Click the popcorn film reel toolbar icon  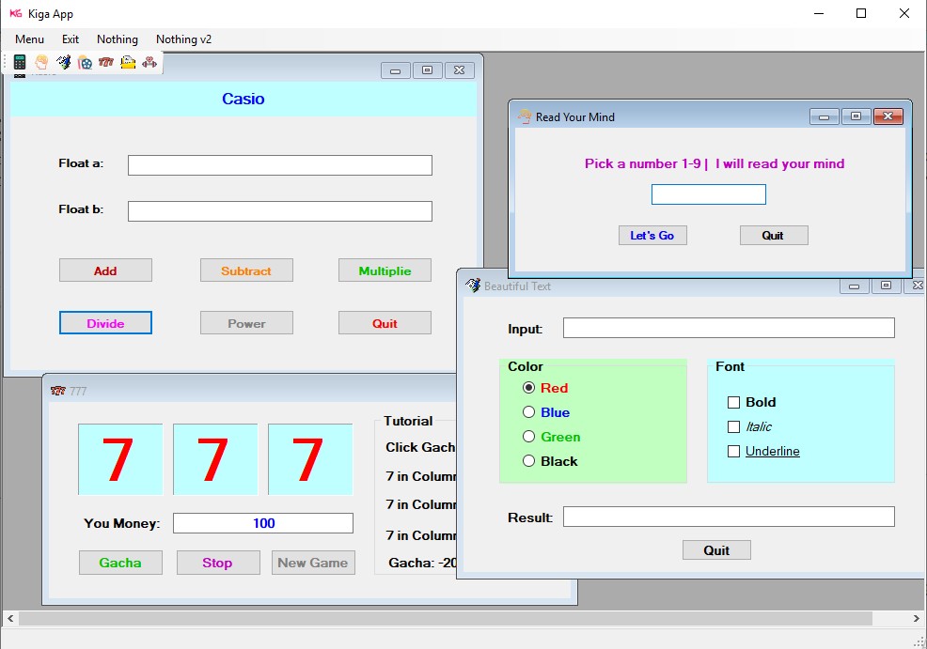click(86, 62)
